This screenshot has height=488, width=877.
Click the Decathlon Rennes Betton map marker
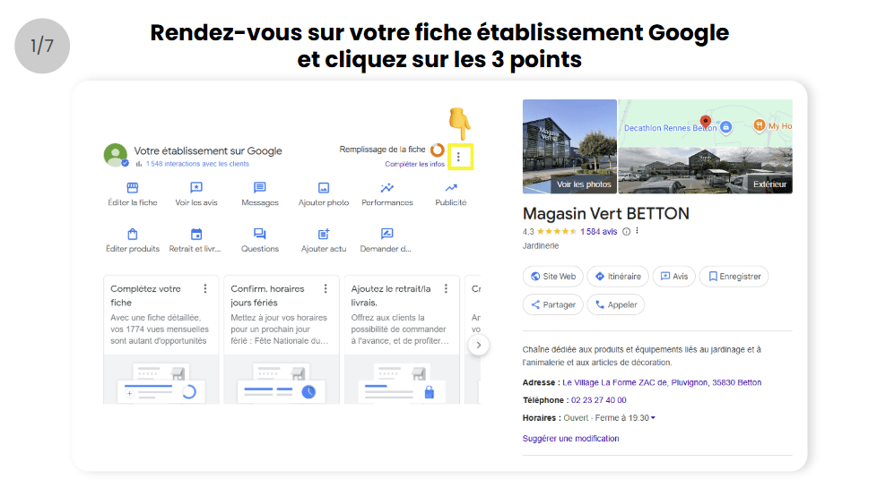pyautogui.click(x=726, y=127)
